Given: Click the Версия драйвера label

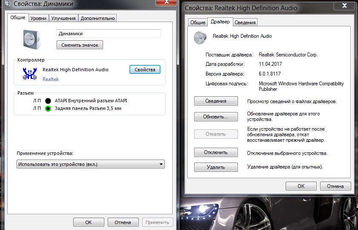Looking at the screenshot, I should 225,74.
